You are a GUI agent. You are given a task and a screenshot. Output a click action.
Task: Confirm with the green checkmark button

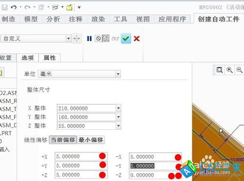[x=126, y=39]
